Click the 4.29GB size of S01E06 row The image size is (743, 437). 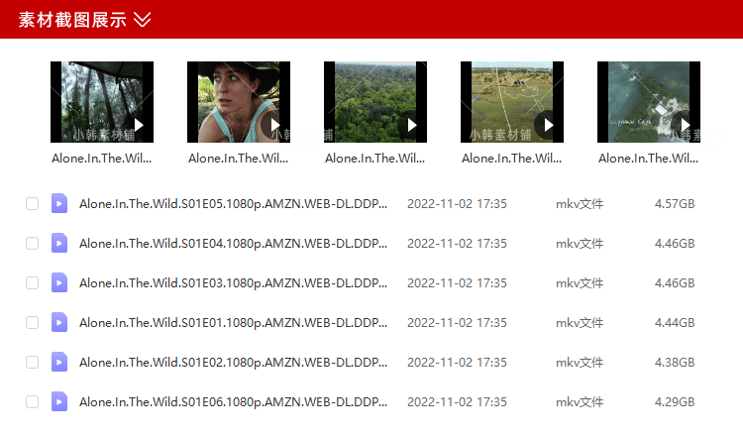click(675, 402)
